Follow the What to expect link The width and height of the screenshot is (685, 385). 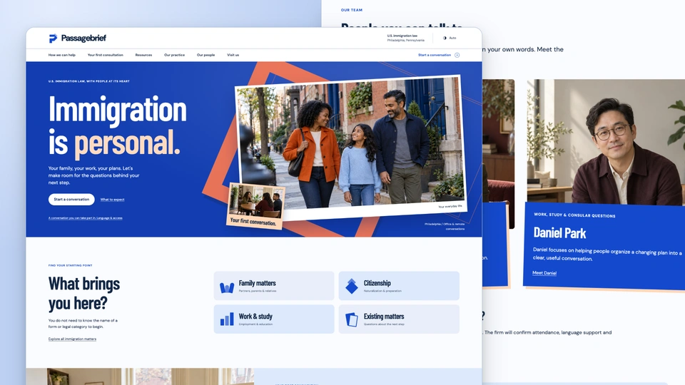pos(112,200)
